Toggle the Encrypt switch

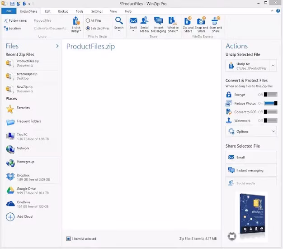tap(270, 95)
